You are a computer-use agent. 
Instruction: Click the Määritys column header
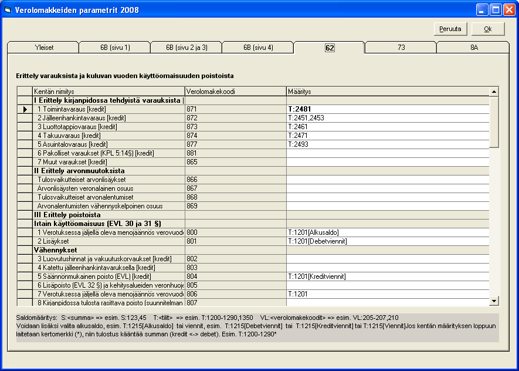tap(388, 92)
